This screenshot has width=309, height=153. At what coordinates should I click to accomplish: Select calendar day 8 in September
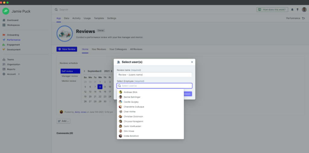click(x=100, y=87)
